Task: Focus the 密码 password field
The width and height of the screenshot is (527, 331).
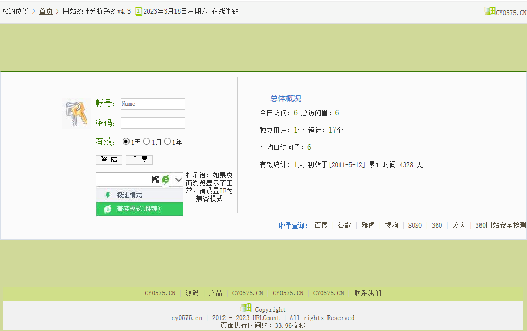Action: (x=153, y=123)
